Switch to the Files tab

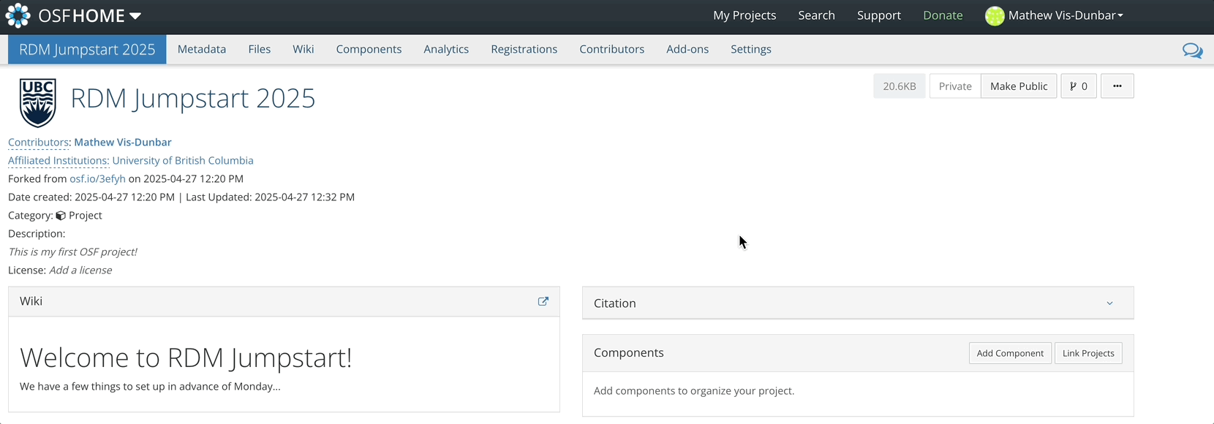click(x=259, y=49)
